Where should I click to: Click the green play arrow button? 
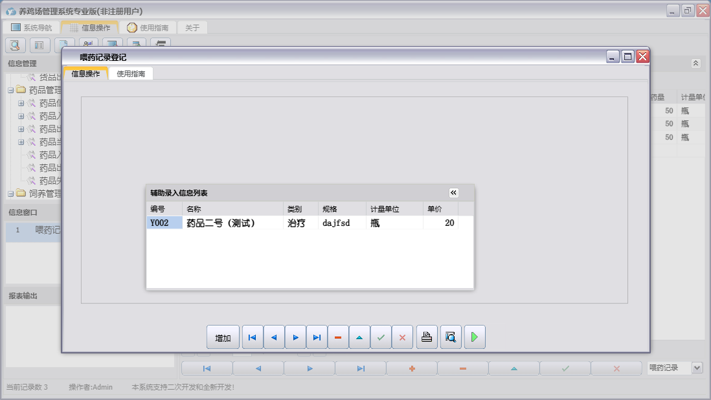tap(475, 337)
